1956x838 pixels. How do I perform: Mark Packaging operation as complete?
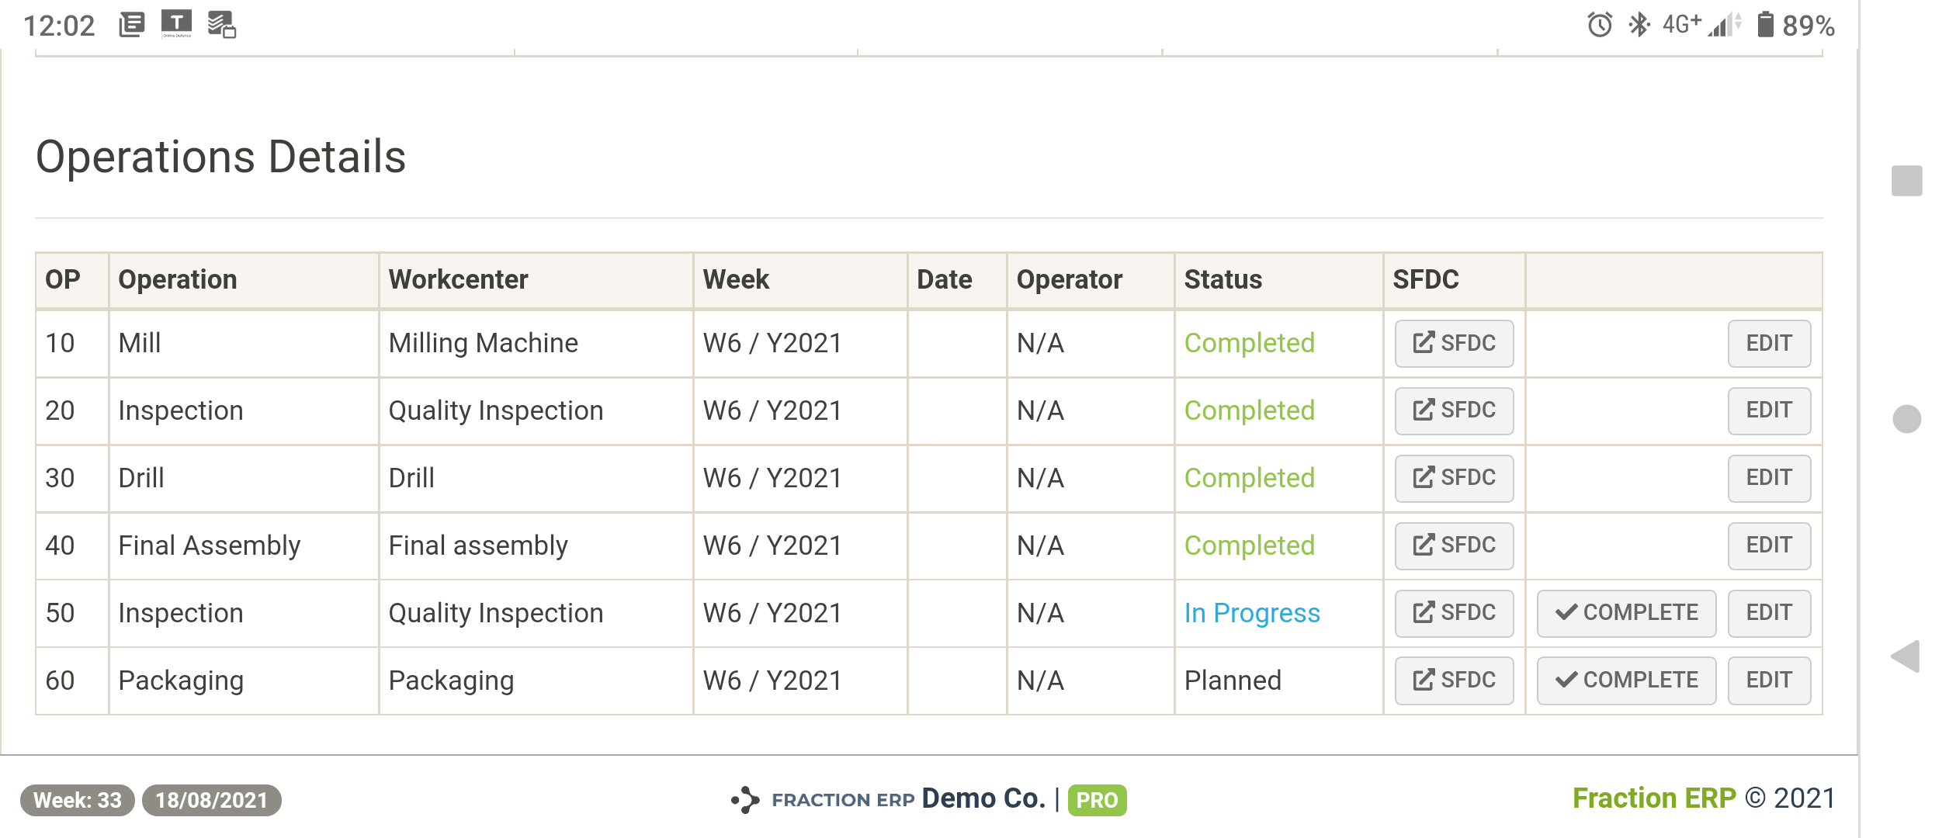(x=1625, y=680)
